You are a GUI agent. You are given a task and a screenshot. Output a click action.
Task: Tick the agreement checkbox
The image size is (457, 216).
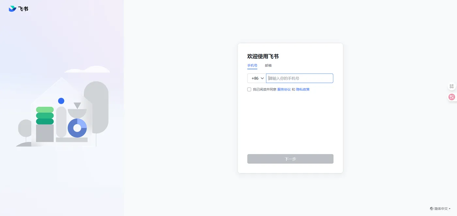[x=249, y=89]
